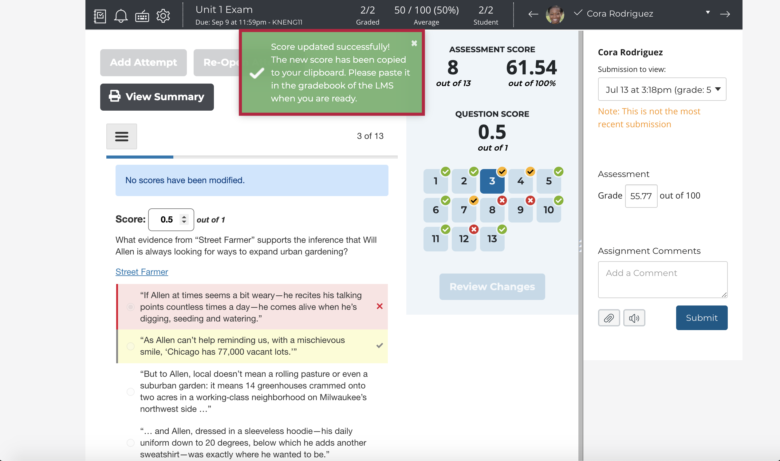The width and height of the screenshot is (780, 461).
Task: Click Cora Rodriguez's avatar photo
Action: pyautogui.click(x=555, y=14)
